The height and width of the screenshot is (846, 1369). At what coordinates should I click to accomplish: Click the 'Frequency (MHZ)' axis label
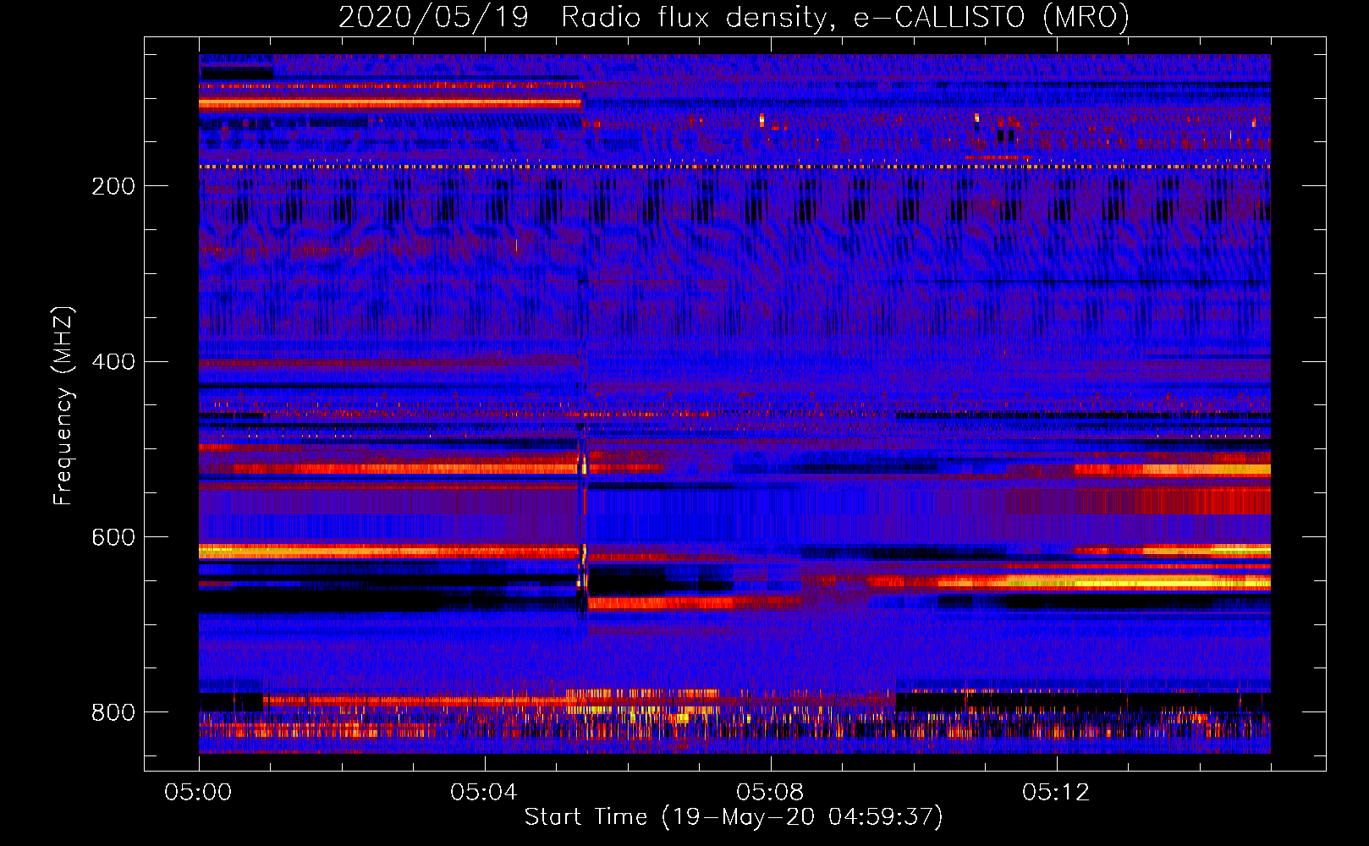pos(63,405)
